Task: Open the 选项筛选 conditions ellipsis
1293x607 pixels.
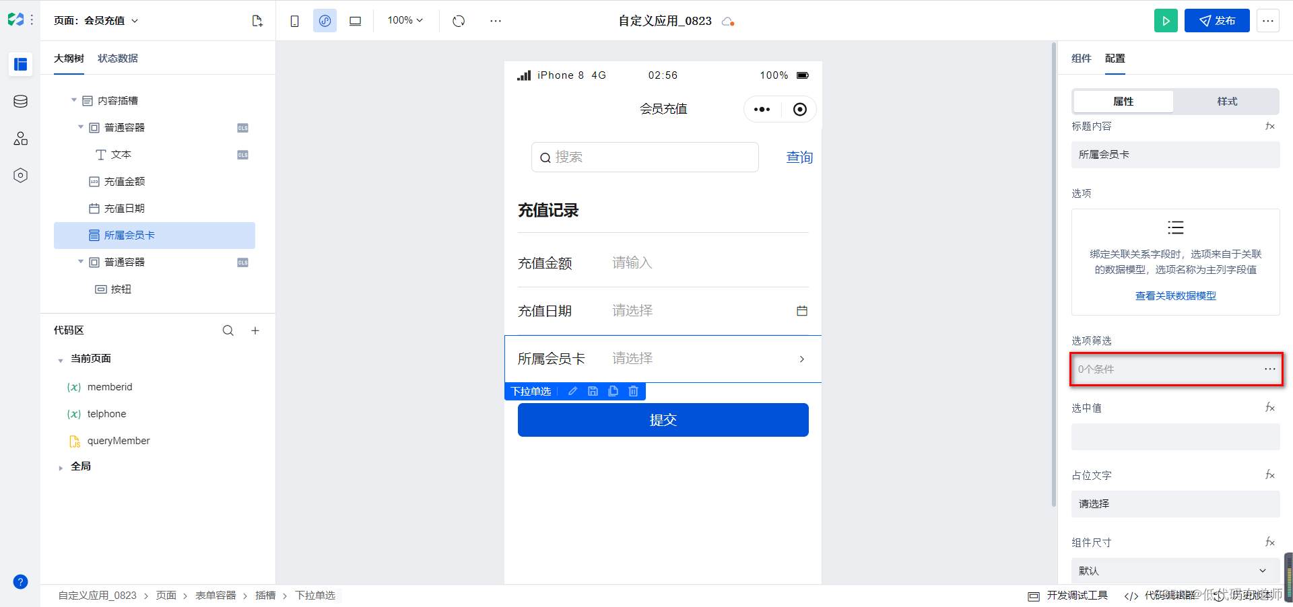Action: coord(1270,369)
